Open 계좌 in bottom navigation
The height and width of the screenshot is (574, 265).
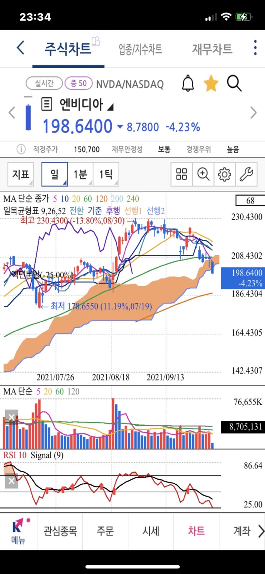242,531
